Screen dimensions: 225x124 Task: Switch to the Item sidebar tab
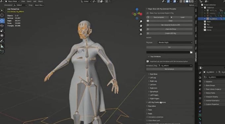coord(196,10)
